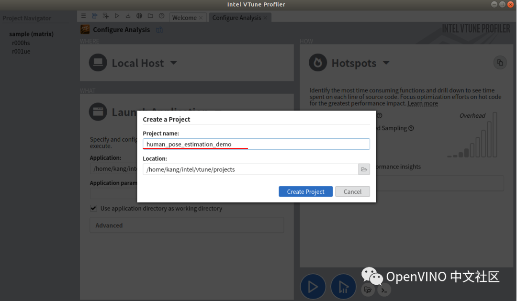Click the Start Paused analysis button

point(343,287)
